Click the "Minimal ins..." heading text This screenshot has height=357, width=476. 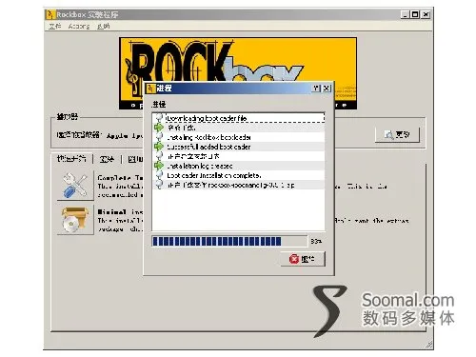(120, 211)
